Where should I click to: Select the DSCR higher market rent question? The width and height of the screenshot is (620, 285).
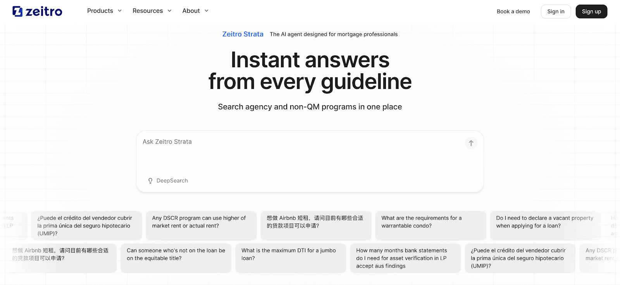(201, 226)
